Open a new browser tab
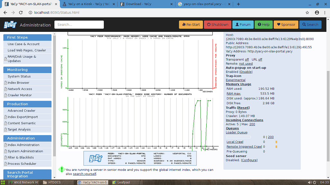The width and height of the screenshot is (330, 185). pos(238,4)
